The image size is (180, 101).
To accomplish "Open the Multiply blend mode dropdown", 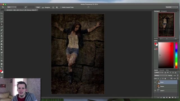I will (x=161, y=75).
